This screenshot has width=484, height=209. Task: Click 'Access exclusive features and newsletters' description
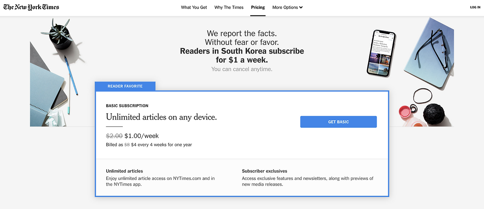[308, 181]
